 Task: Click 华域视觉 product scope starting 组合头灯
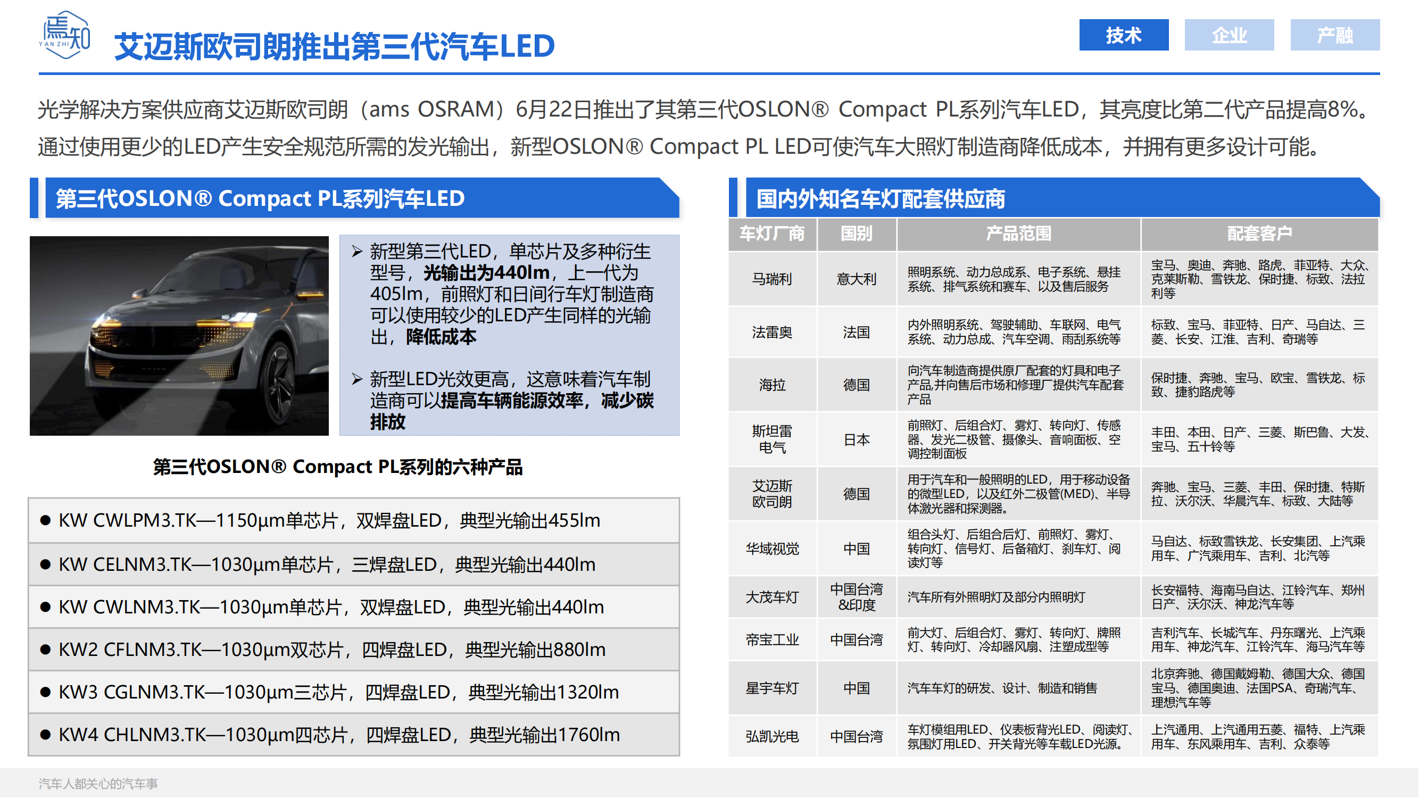pyautogui.click(x=1018, y=548)
